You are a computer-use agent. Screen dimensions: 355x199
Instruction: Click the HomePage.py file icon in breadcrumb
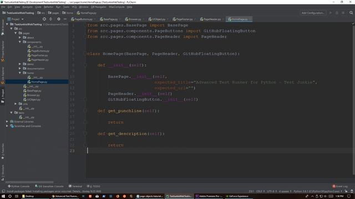pyautogui.click(x=78, y=13)
